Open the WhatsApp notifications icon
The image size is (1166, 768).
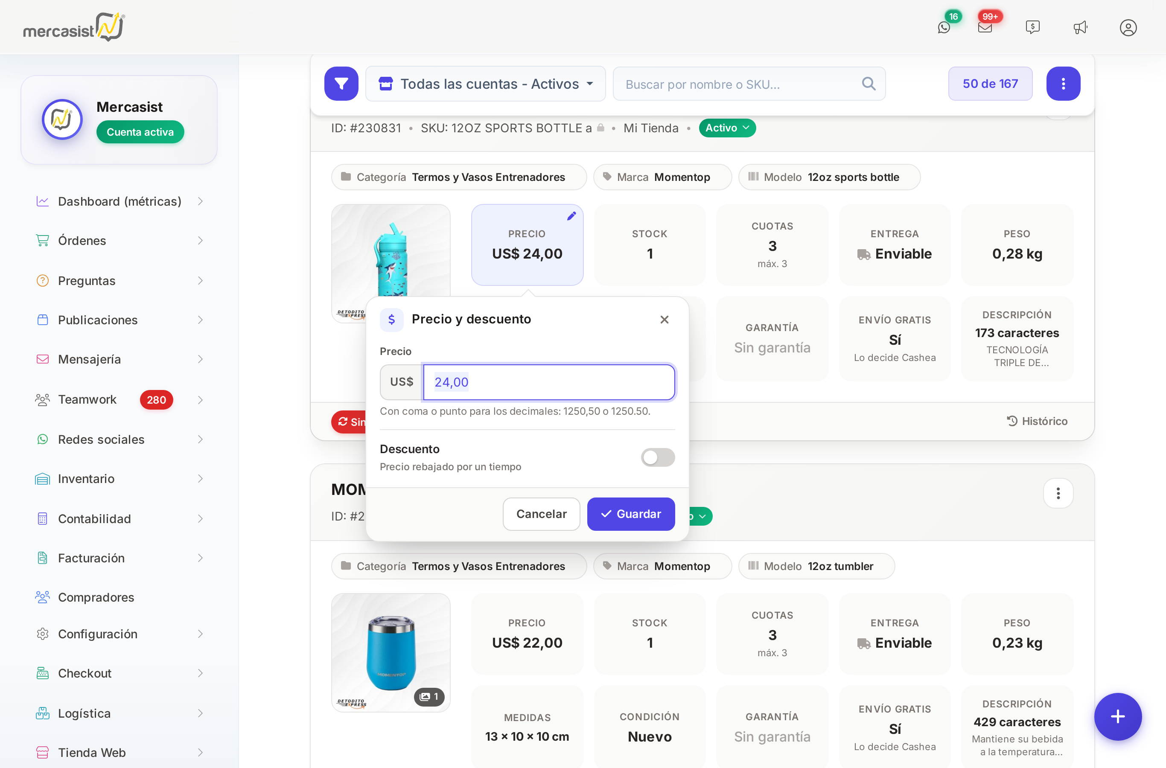pos(944,27)
